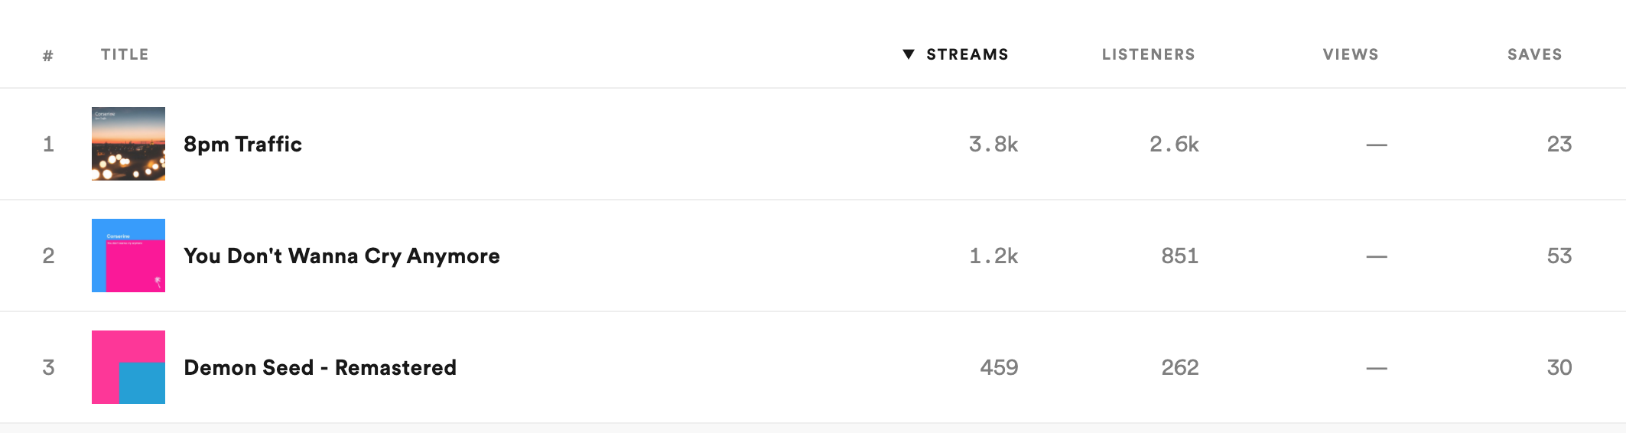
Task: Click rank number 1 in first row
Action: point(48,144)
